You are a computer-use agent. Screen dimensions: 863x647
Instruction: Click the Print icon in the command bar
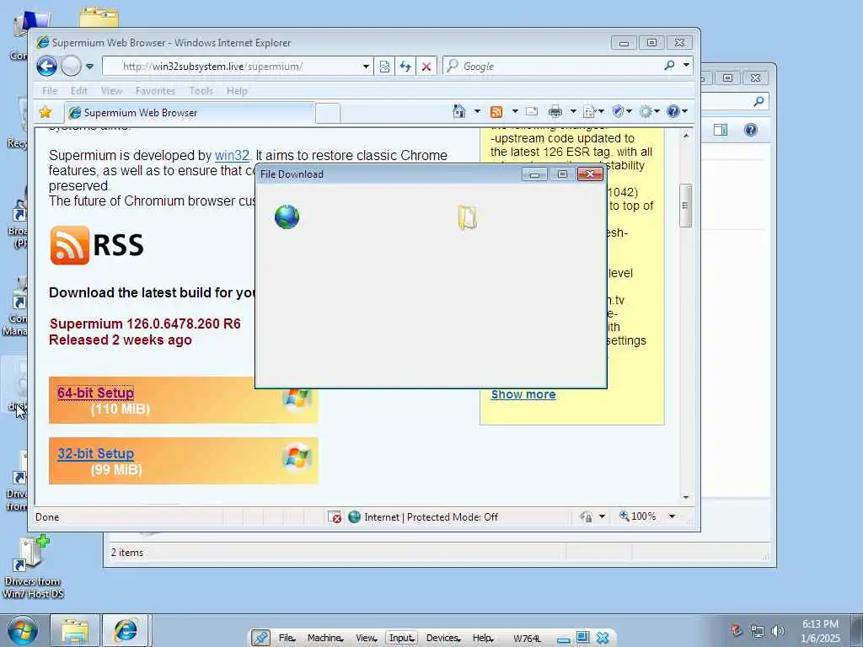(555, 112)
